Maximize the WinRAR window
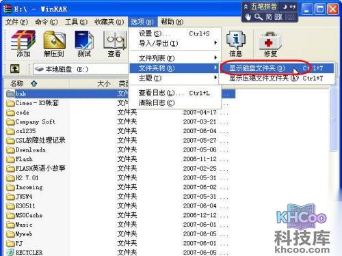Screen dimensions: 342x256 [x=320, y=10]
